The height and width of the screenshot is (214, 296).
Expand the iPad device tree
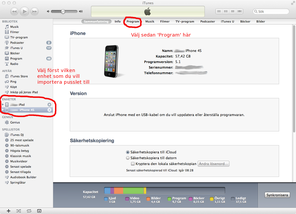pyautogui.click(x=3, y=104)
